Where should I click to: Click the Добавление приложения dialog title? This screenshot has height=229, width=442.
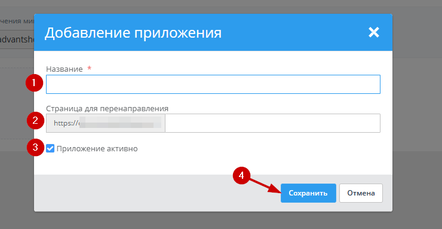[133, 33]
